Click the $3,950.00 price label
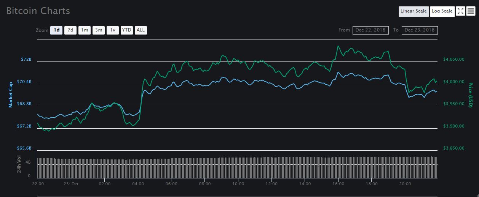The height and width of the screenshot is (197, 479). click(x=454, y=104)
